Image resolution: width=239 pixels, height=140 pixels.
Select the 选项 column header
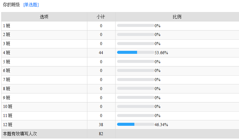(44, 17)
